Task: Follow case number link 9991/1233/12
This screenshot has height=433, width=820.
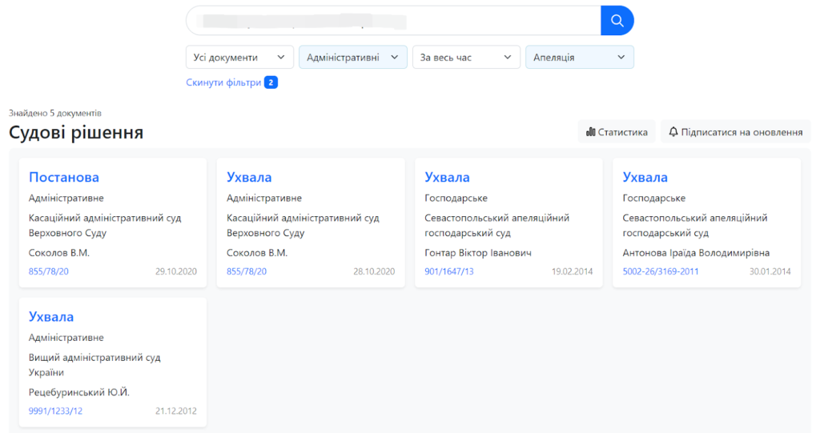Action: (55, 411)
